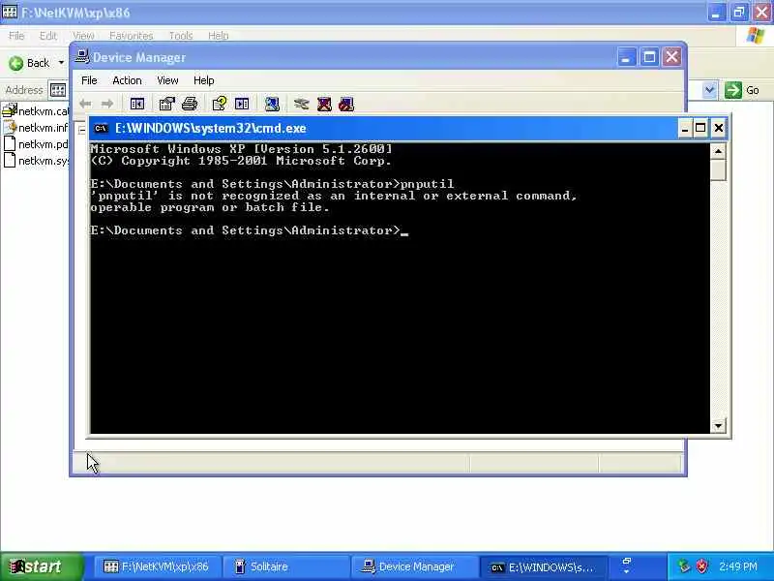Minimize the Device Manager window
The image size is (774, 581).
626,57
